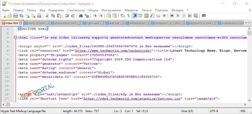Stop macro recording square icon
Screen dimensions: 252x114
coord(178,16)
